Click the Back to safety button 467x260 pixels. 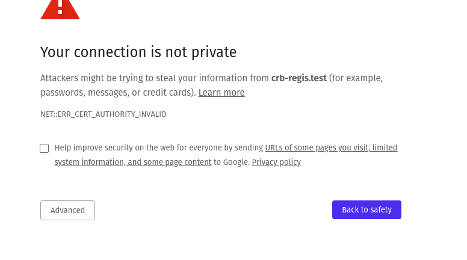point(366,209)
